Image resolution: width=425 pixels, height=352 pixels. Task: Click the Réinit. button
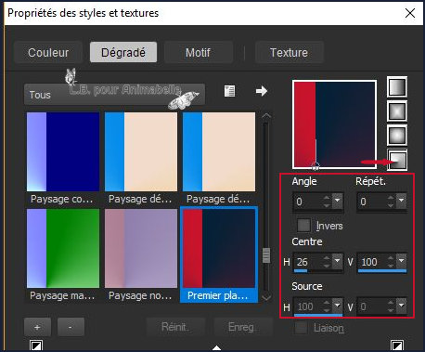point(175,327)
